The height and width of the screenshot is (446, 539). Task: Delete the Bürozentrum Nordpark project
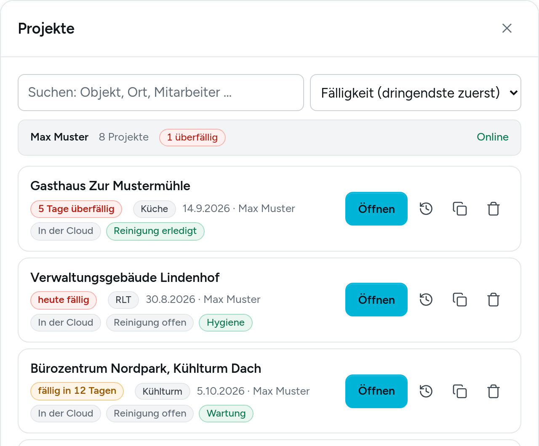[x=494, y=391]
